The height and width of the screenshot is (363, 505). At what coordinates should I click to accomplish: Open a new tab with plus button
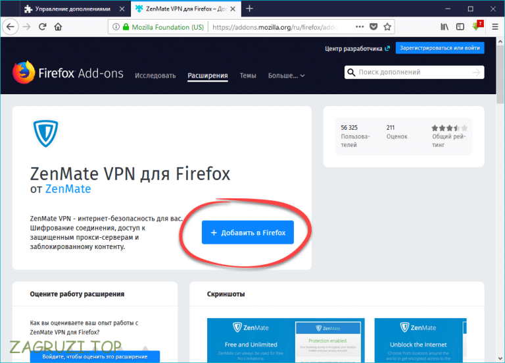coord(250,9)
